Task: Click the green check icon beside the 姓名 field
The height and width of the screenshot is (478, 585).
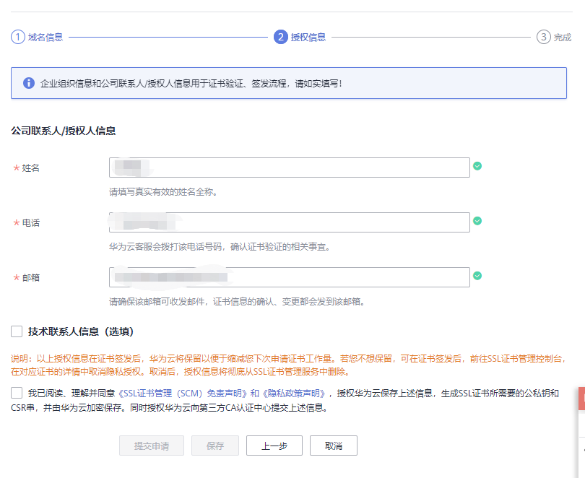Action: click(x=477, y=167)
